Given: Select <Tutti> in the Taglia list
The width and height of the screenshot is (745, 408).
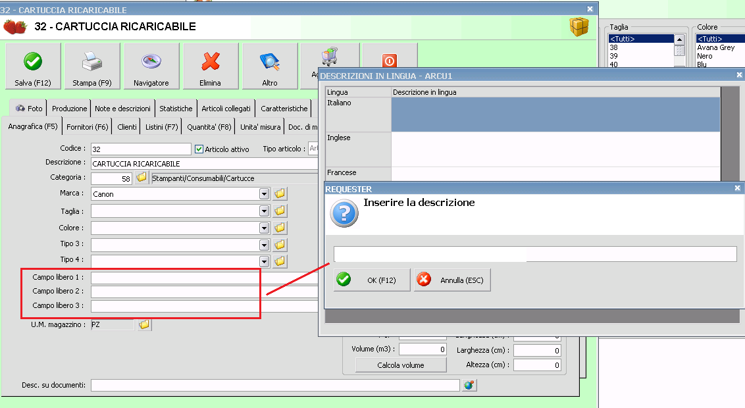Looking at the screenshot, I should [x=641, y=39].
